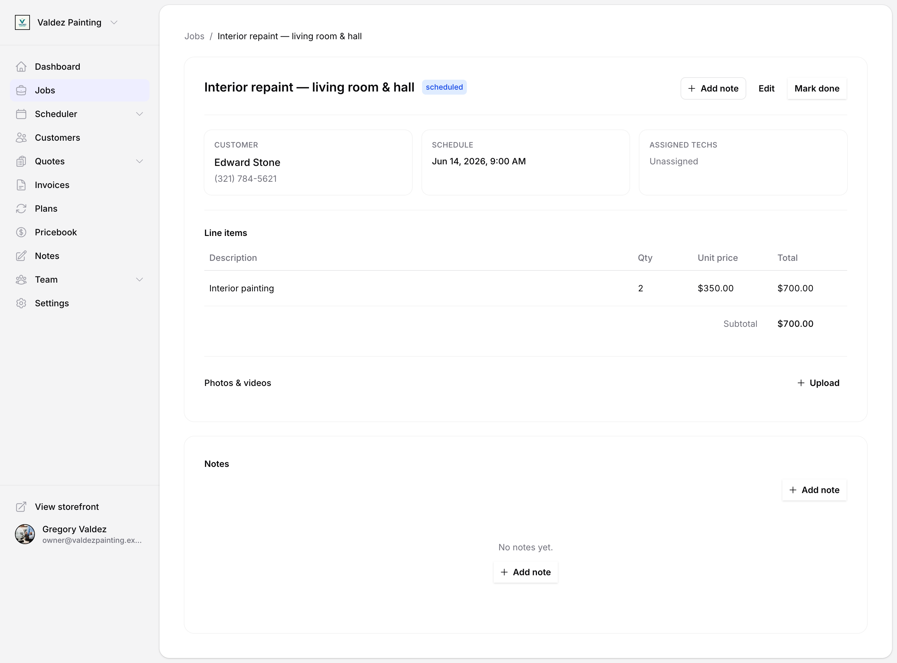Expand the Scheduler submenu chevron

[x=139, y=114]
